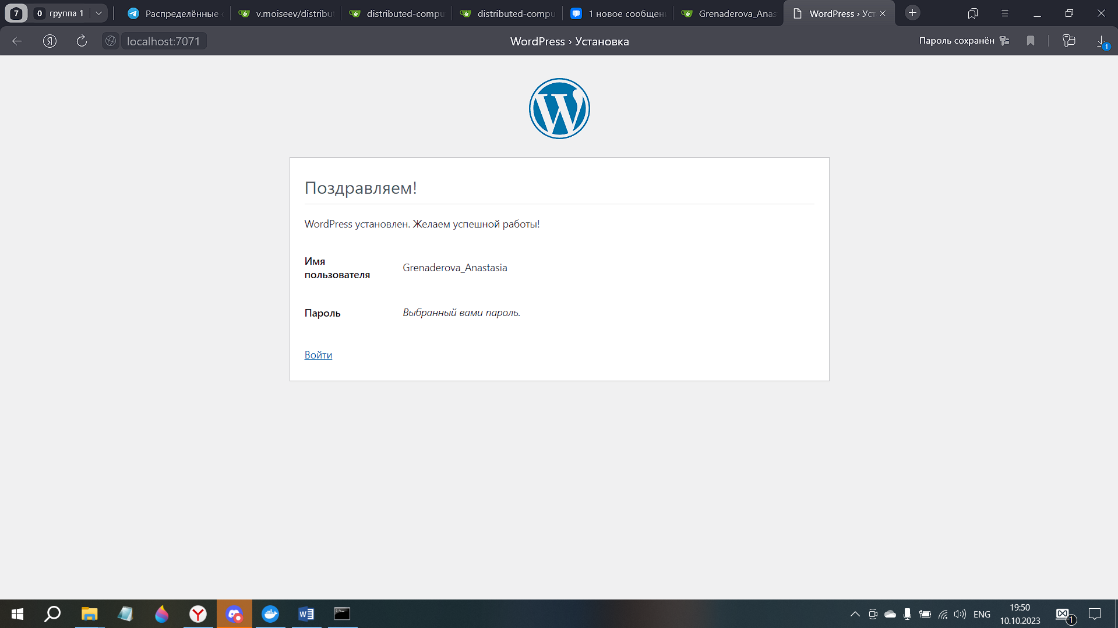Bookmark the page with the bookmark icon
Viewport: 1118px width, 628px height.
point(1031,41)
